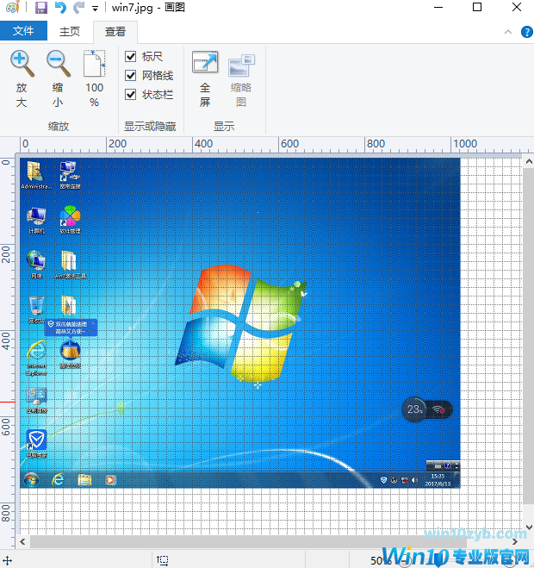Click the redo arrow in quick access toolbar
The image size is (534, 568).
click(x=78, y=8)
